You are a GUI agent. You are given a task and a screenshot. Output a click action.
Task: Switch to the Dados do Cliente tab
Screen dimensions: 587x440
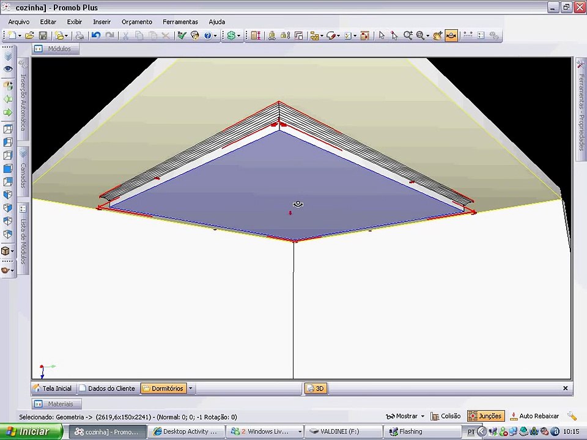pyautogui.click(x=108, y=389)
